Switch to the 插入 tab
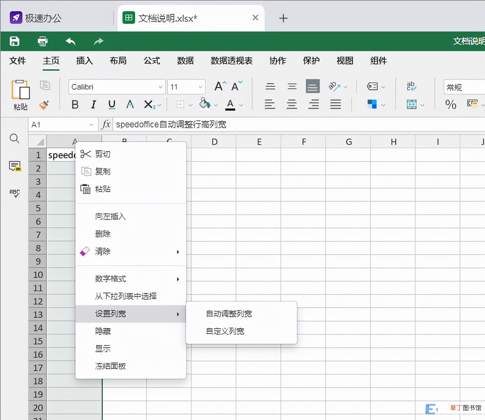This screenshot has width=485, height=420. (x=85, y=61)
